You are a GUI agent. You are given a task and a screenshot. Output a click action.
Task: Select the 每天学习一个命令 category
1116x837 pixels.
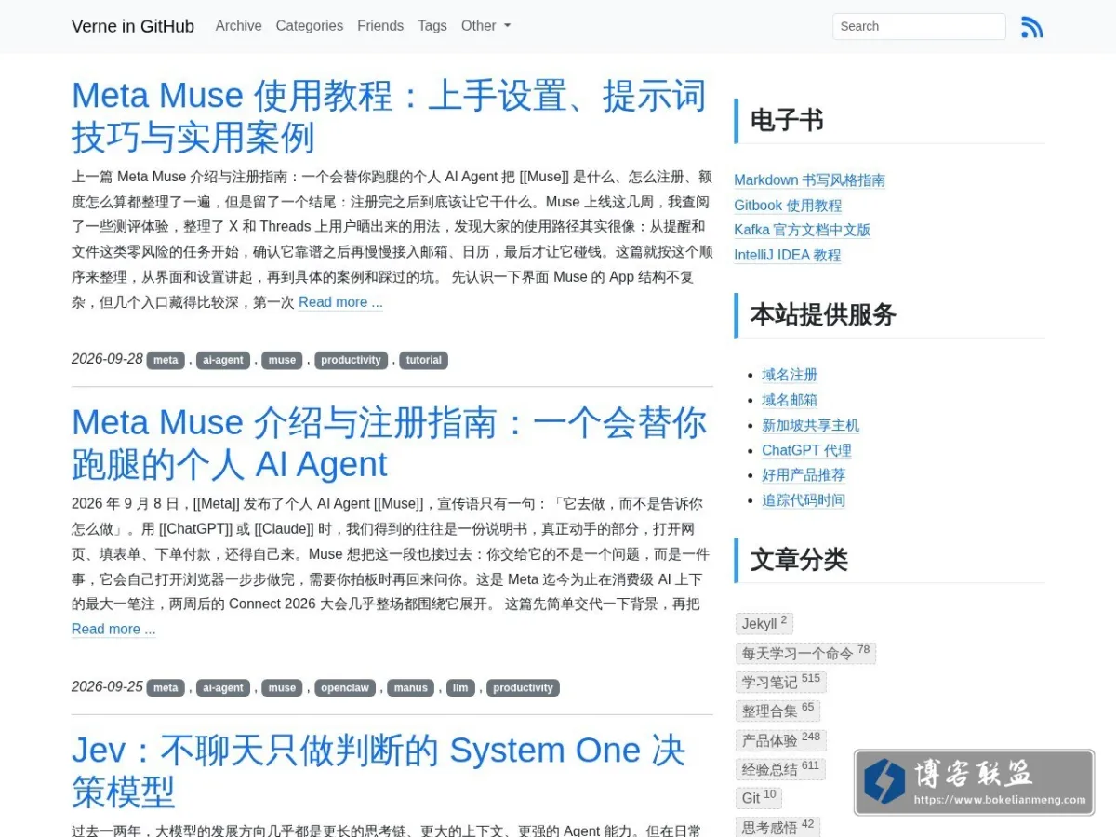pos(805,653)
